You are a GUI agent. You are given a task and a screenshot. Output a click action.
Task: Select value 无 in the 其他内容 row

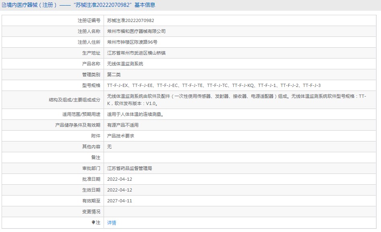[x=109, y=147]
